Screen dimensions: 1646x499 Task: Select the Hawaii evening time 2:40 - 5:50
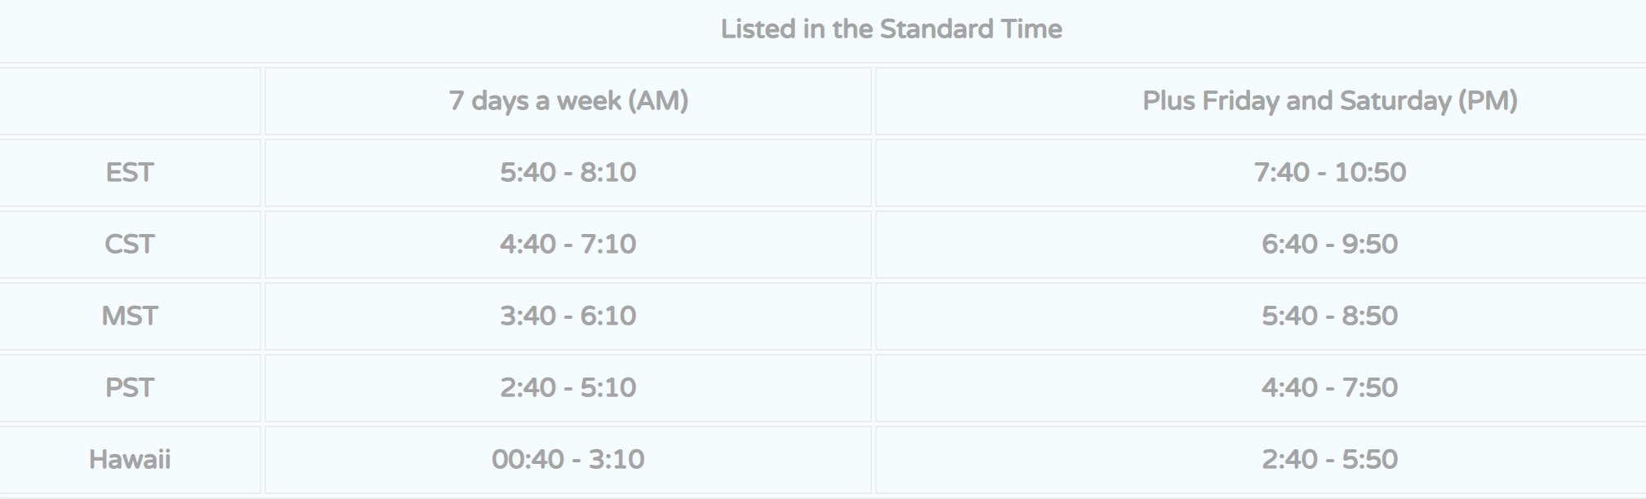(x=1330, y=460)
